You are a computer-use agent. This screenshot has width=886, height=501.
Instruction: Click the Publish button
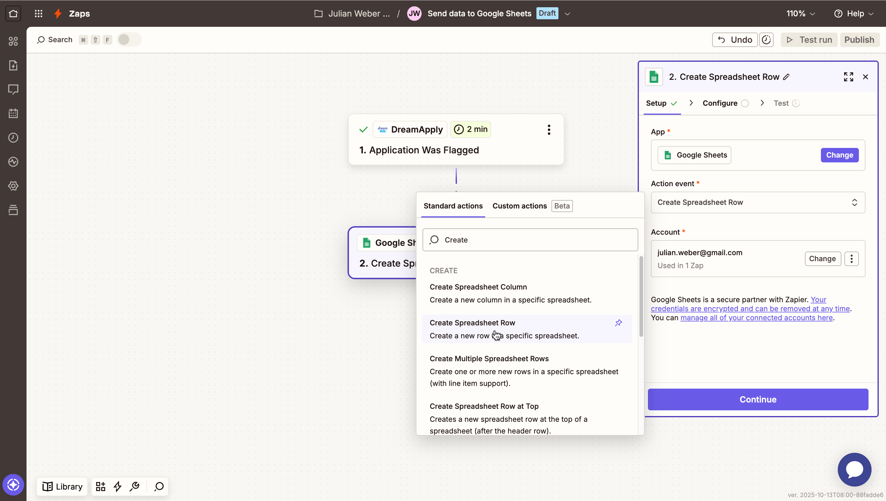pos(859,39)
